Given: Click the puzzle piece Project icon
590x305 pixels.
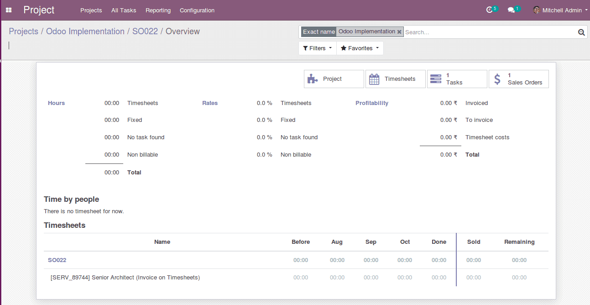Looking at the screenshot, I should 313,79.
